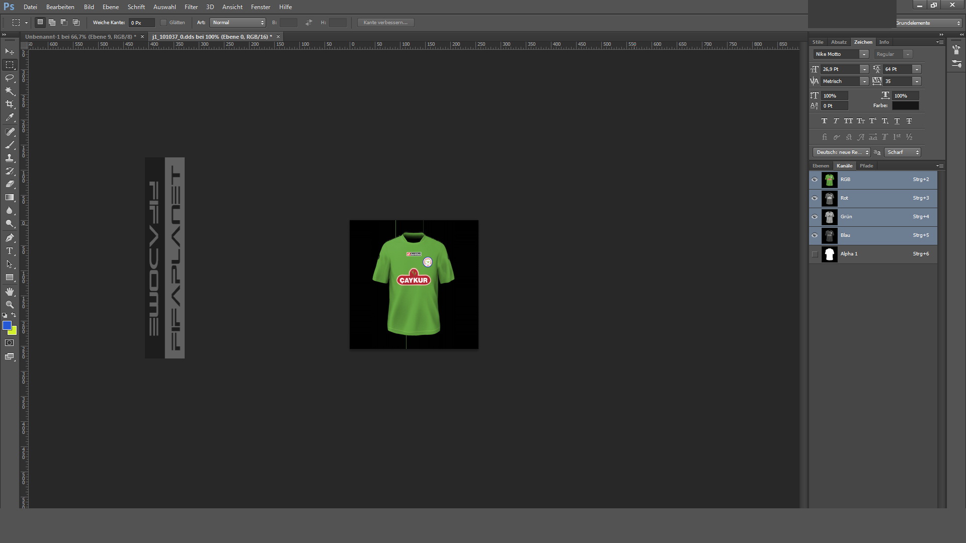Select the Gradient tool

point(10,197)
